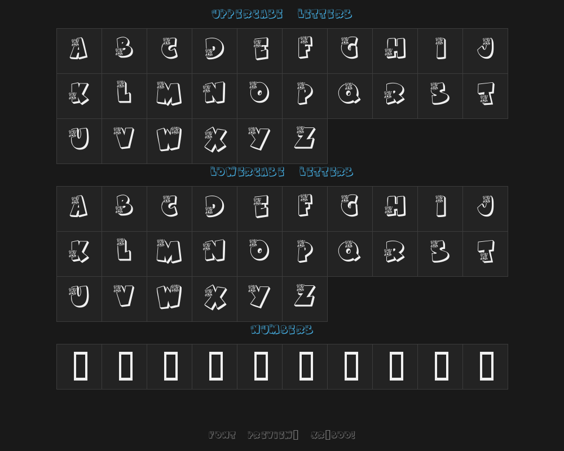Pick the uppercase letter T glyph
564x451 pixels.
pyautogui.click(x=485, y=96)
